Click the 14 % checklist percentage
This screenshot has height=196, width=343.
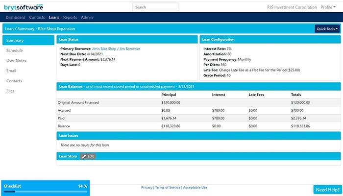tap(82, 186)
